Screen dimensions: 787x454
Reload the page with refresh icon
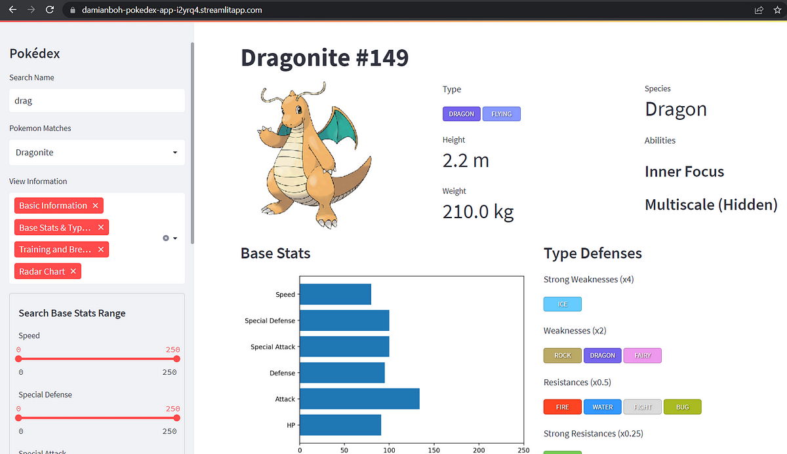click(50, 10)
